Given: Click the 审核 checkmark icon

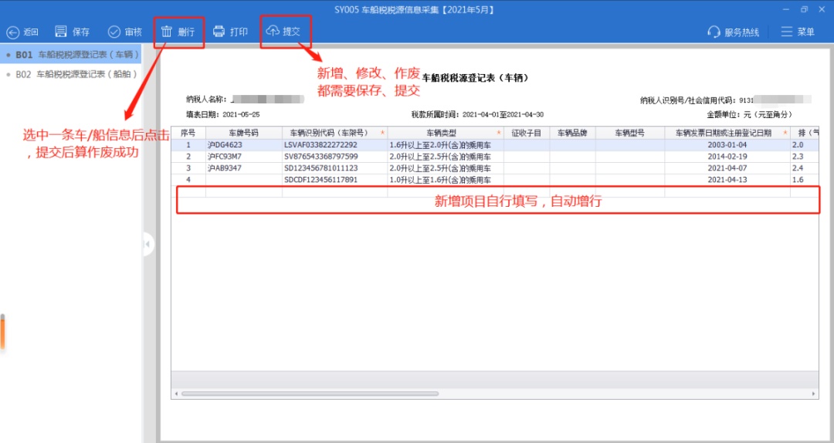Looking at the screenshot, I should 114,32.
